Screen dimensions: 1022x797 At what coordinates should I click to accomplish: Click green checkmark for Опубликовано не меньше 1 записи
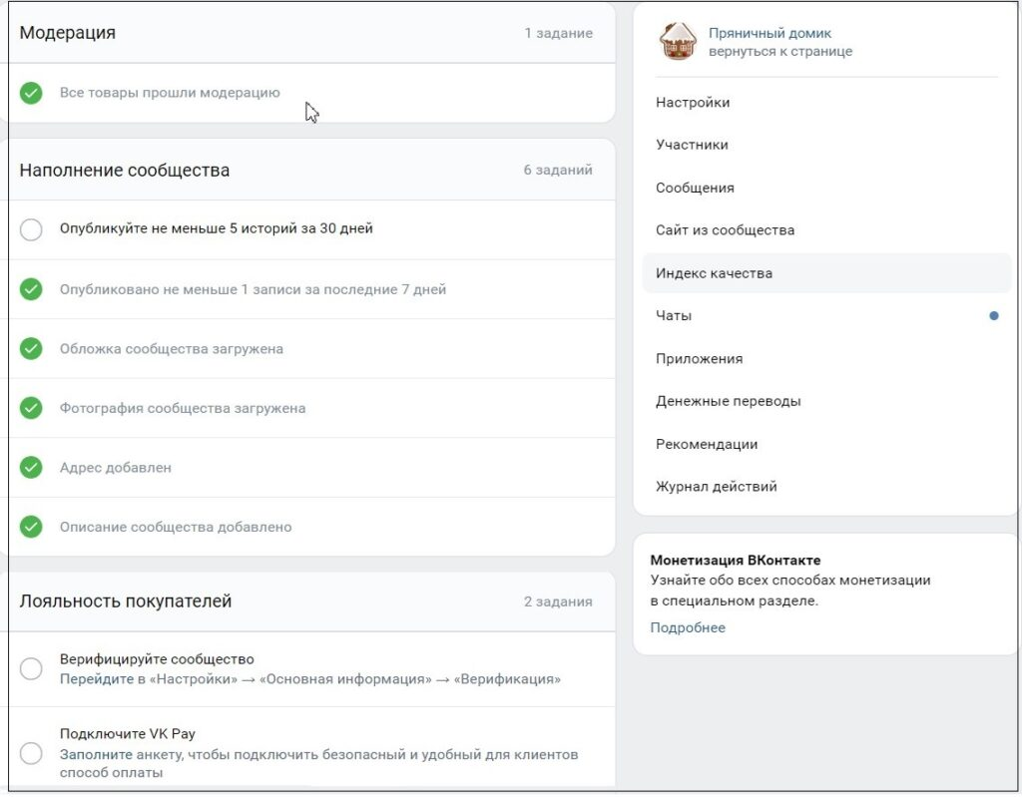click(x=31, y=289)
